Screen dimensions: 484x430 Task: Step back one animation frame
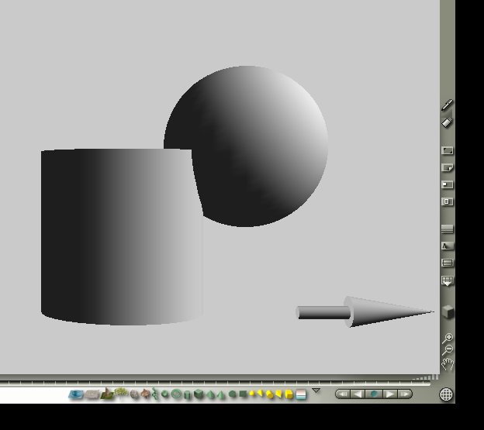click(x=358, y=394)
